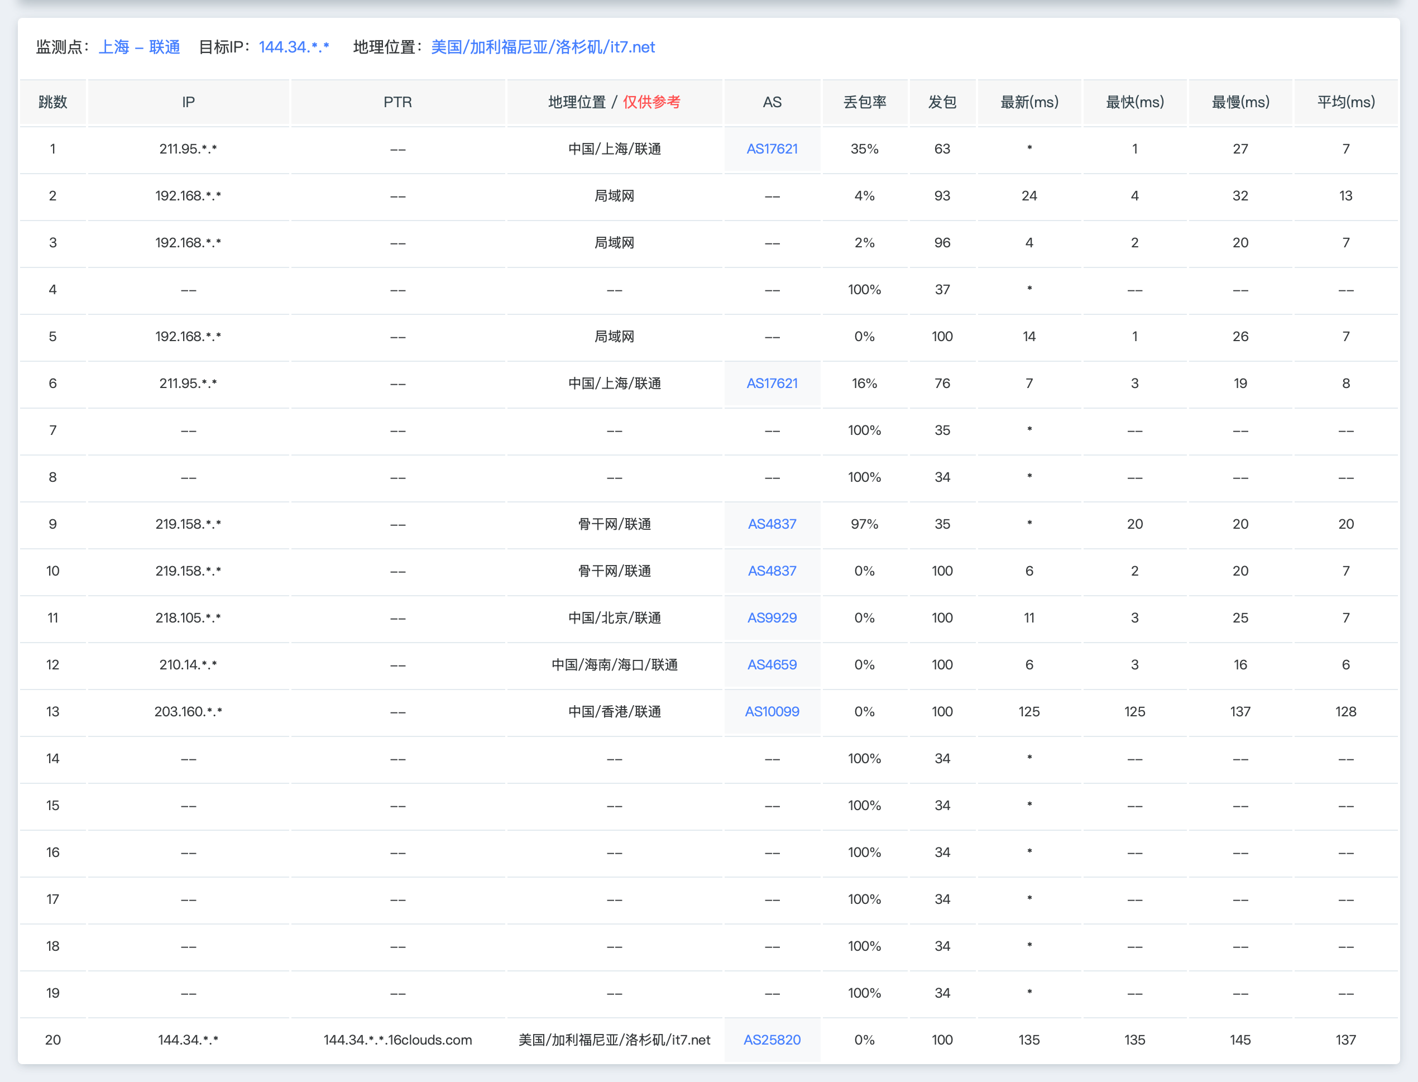This screenshot has height=1082, width=1418.
Task: Select the PTR column header
Action: tap(397, 102)
